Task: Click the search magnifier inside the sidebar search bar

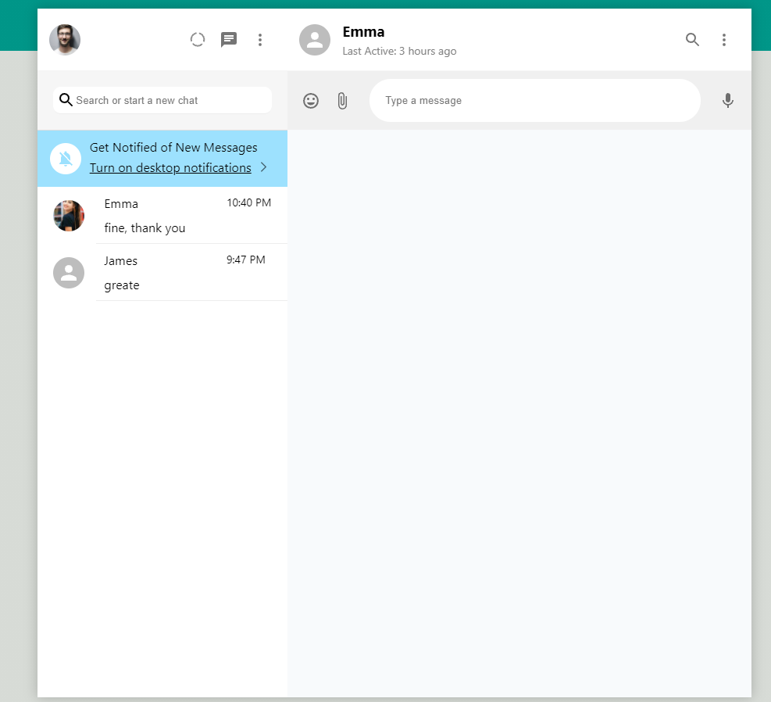Action: 66,100
